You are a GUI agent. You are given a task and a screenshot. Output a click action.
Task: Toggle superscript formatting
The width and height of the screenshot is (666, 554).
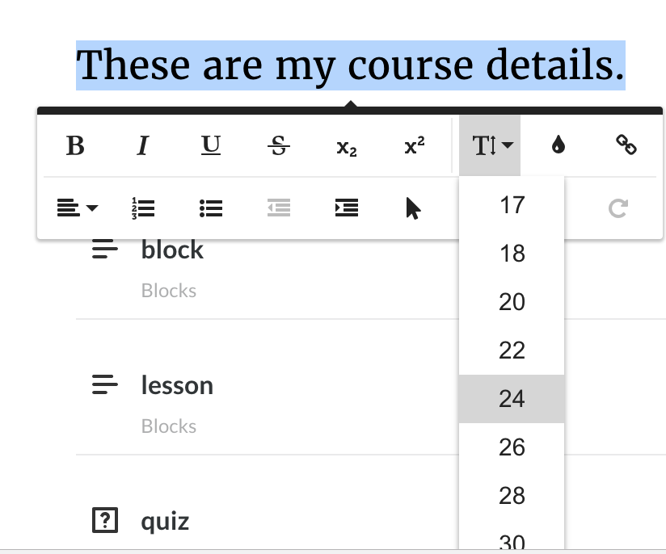[414, 146]
